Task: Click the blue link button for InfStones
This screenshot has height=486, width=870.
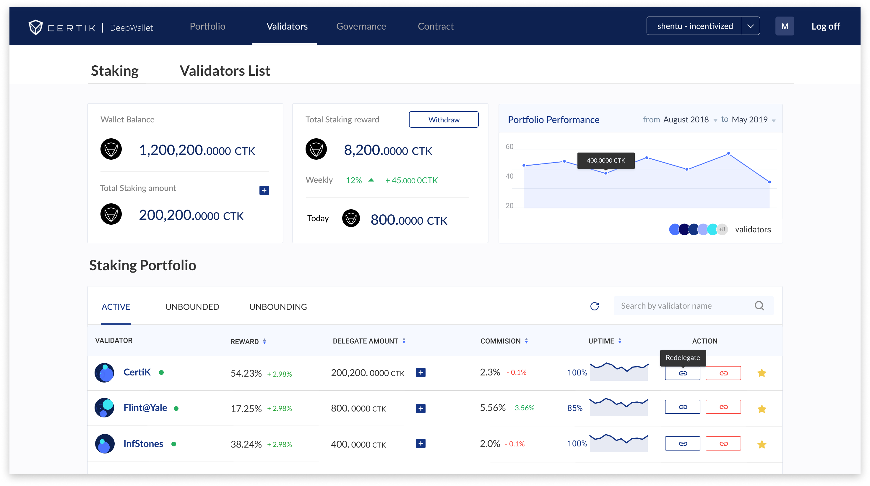Action: click(x=683, y=443)
